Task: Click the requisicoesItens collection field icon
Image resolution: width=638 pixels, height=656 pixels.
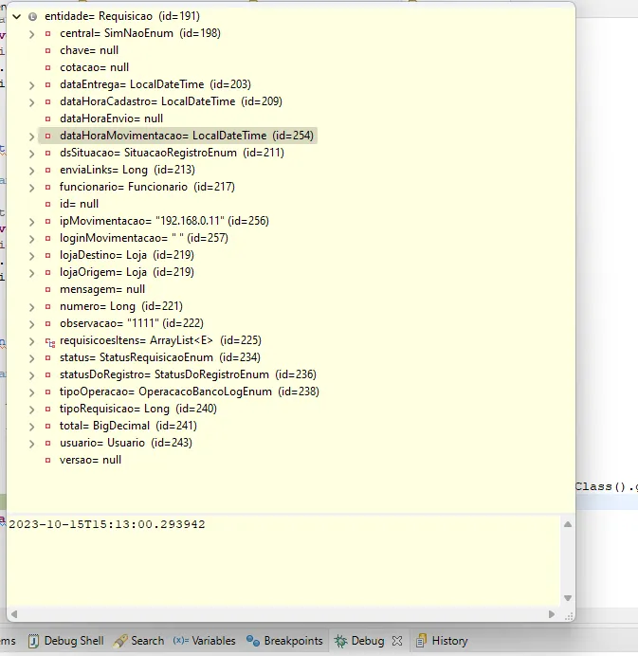Action: (50, 342)
